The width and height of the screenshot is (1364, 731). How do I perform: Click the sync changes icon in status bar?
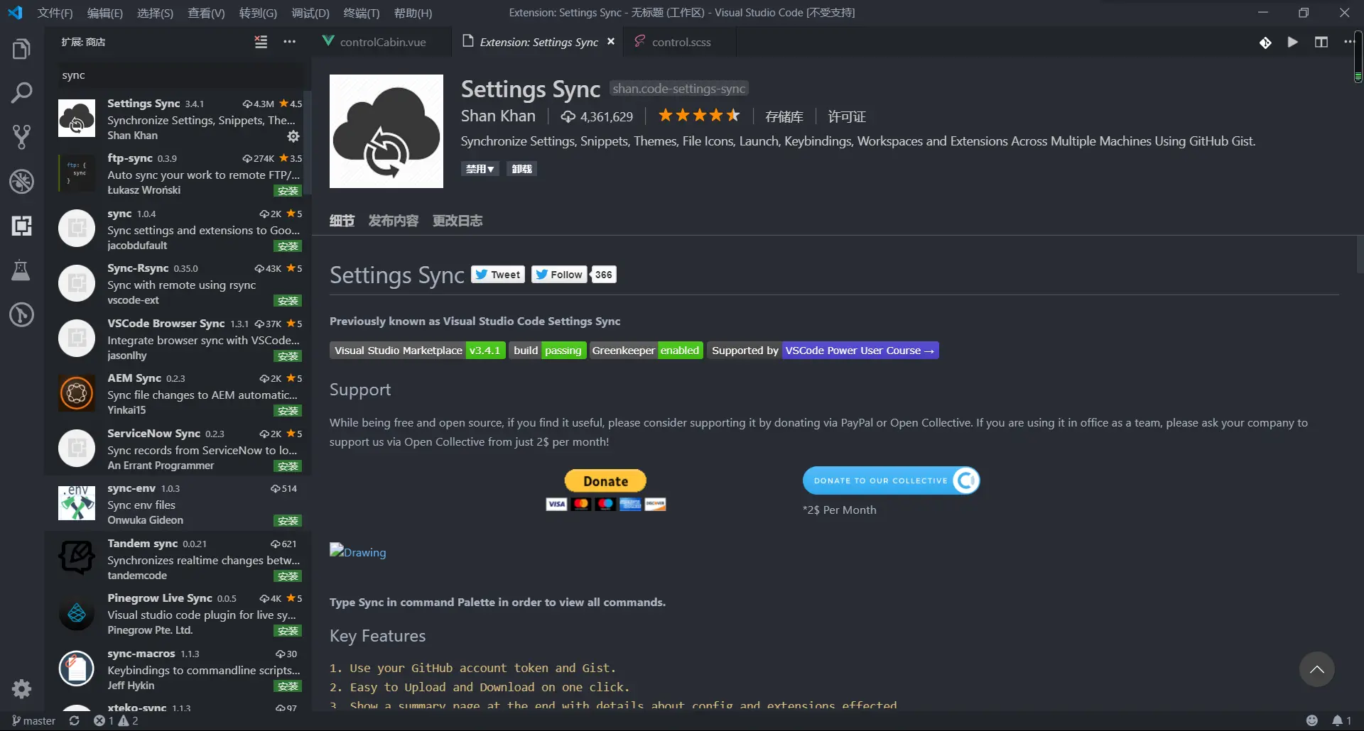point(74,720)
